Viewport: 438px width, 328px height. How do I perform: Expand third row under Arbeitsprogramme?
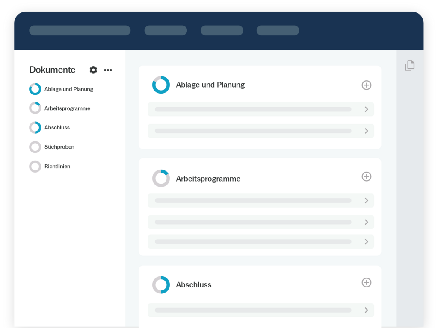tap(261, 242)
